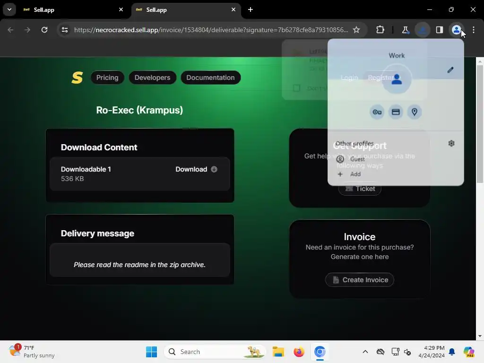Open Chrome Labs flask icon
Screen dimensions: 484x363
coord(405,30)
